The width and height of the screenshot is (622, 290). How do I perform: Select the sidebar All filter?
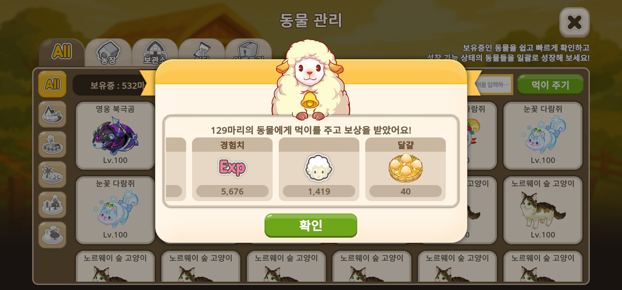(x=52, y=84)
